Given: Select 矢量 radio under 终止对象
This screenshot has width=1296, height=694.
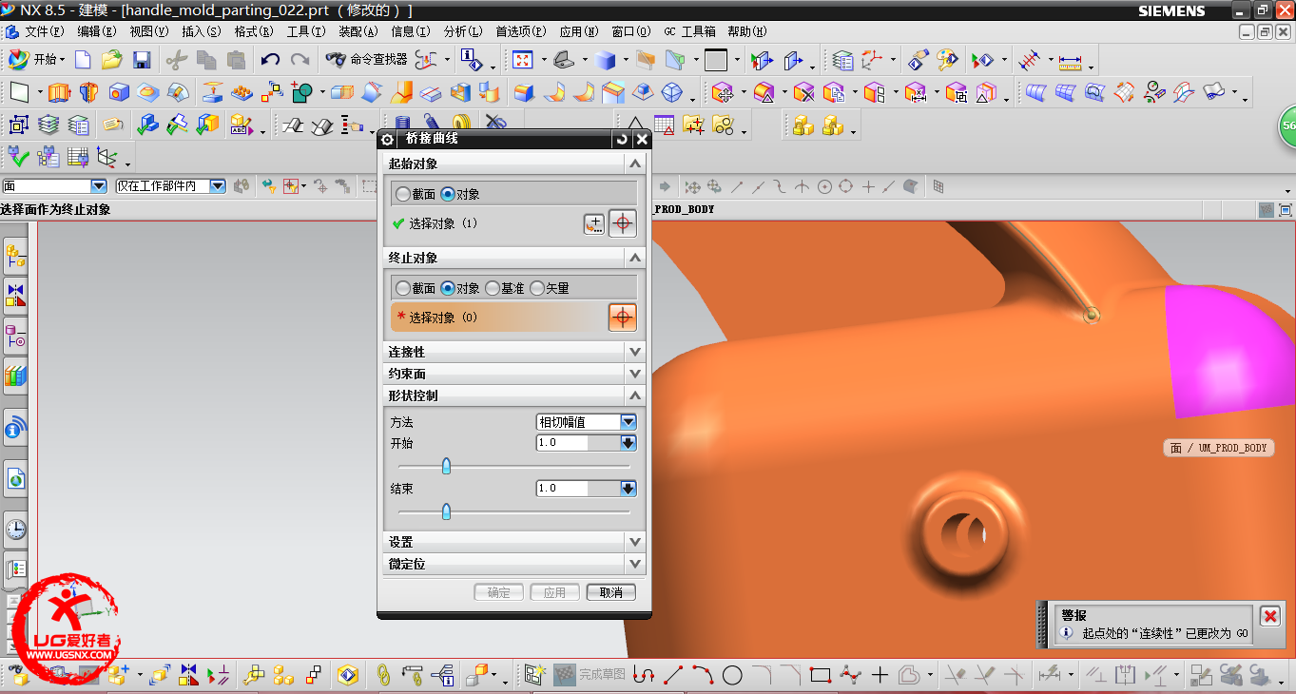Looking at the screenshot, I should pyautogui.click(x=537, y=288).
